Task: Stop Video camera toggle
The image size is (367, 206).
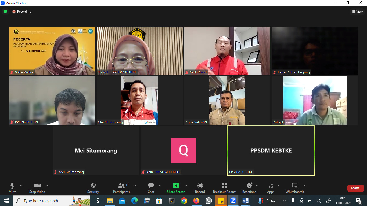Action: [x=37, y=188]
